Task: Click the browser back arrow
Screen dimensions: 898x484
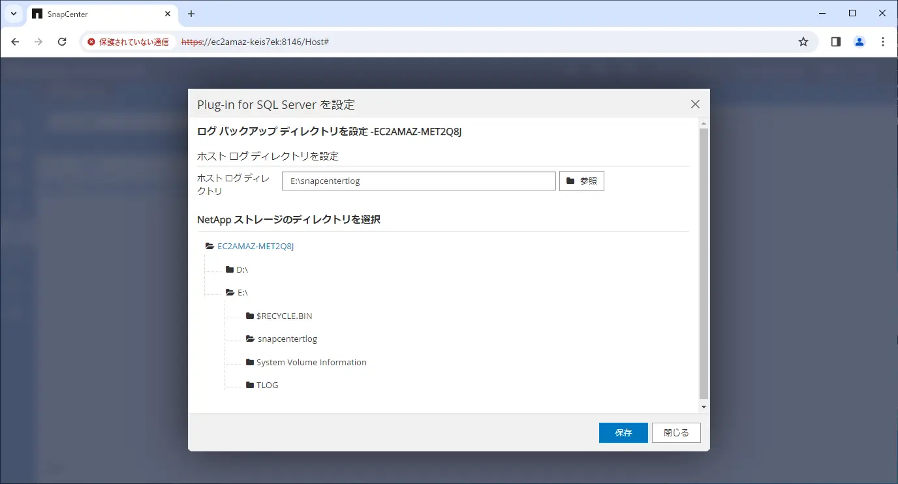Action: 16,42
